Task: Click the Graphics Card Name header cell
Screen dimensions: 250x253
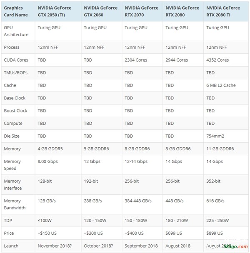Action: click(x=18, y=11)
